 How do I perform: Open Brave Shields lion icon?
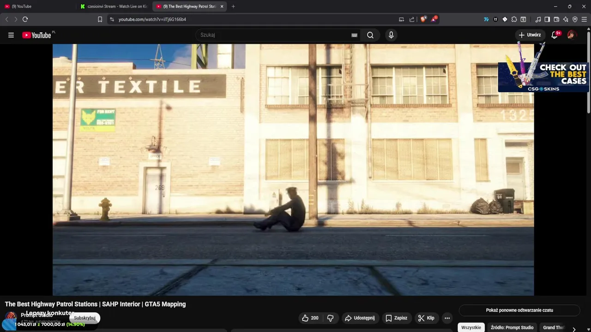coord(423,19)
